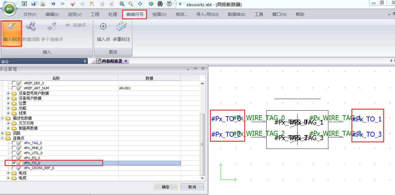Click the save (floppy disk) icon

pos(33,4)
